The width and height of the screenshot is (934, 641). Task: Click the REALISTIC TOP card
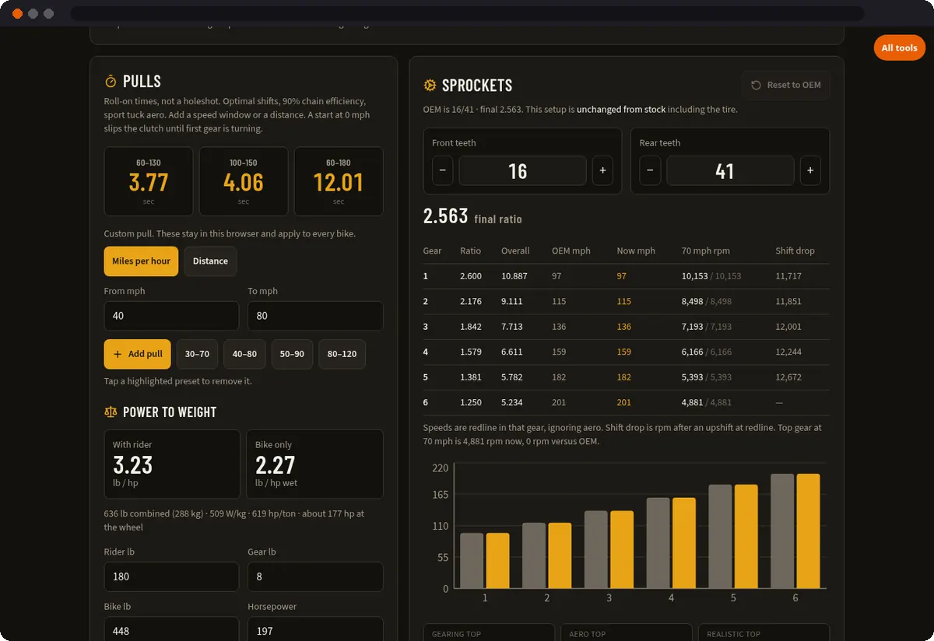pos(764,632)
